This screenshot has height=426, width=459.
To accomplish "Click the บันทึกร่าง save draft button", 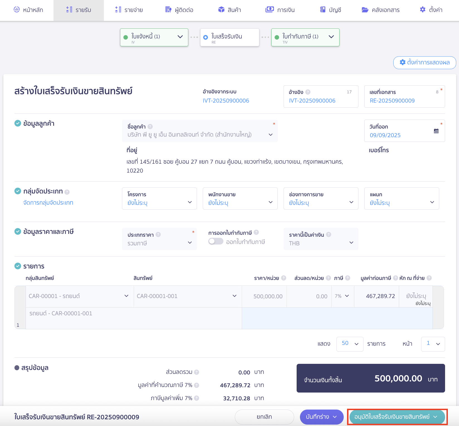I will (322, 417).
